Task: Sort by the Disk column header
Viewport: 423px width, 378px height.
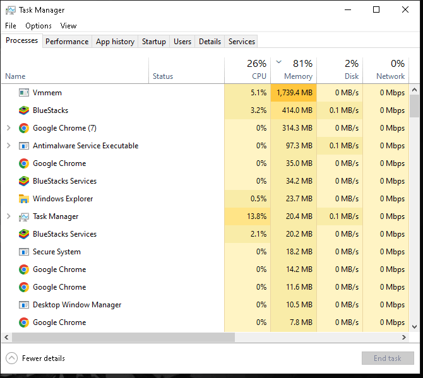Action: [340, 71]
